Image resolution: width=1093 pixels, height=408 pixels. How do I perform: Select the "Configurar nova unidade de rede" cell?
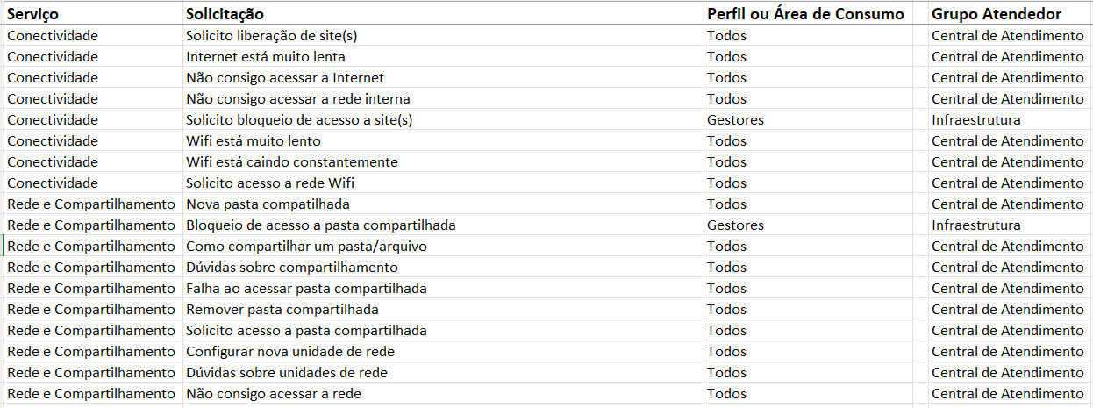pos(289,352)
